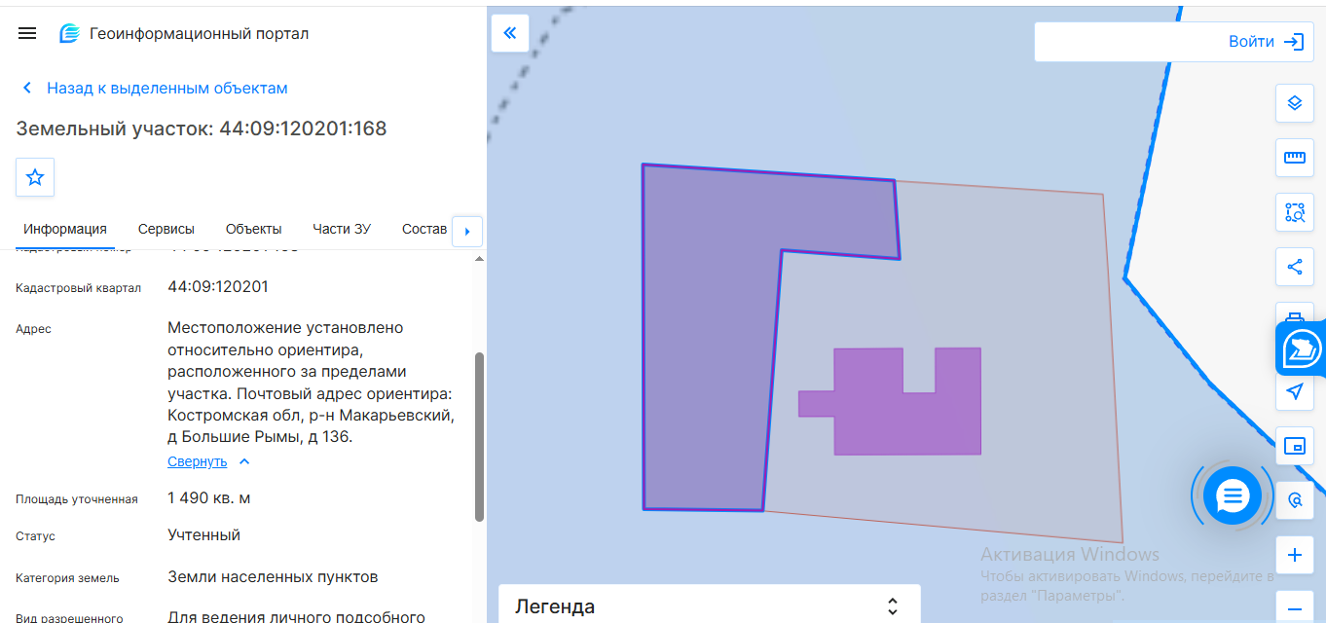
Task: Go to my current location
Action: [x=1294, y=391]
